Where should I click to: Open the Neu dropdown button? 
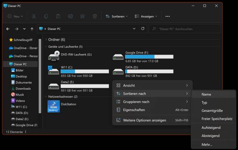15,16
